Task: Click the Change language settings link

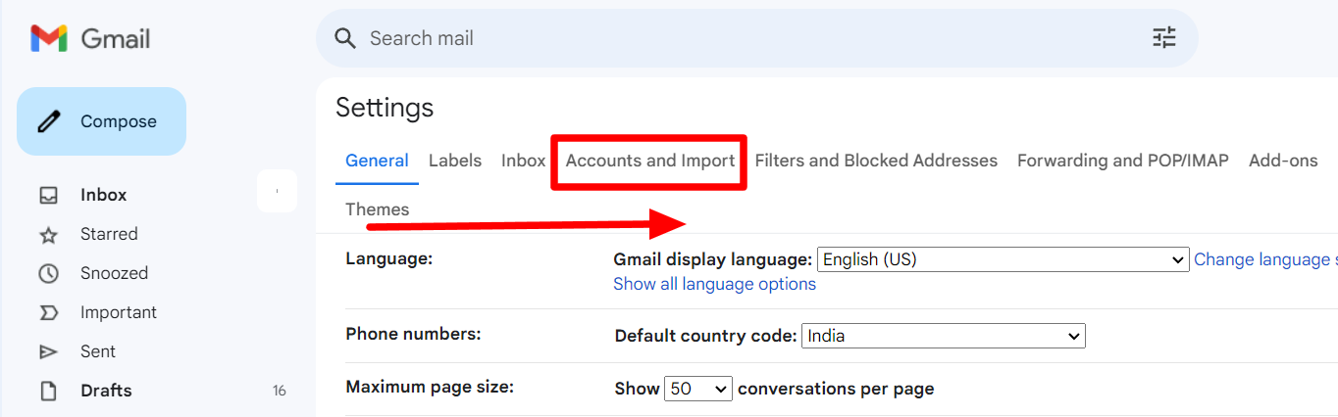Action: 1265,259
